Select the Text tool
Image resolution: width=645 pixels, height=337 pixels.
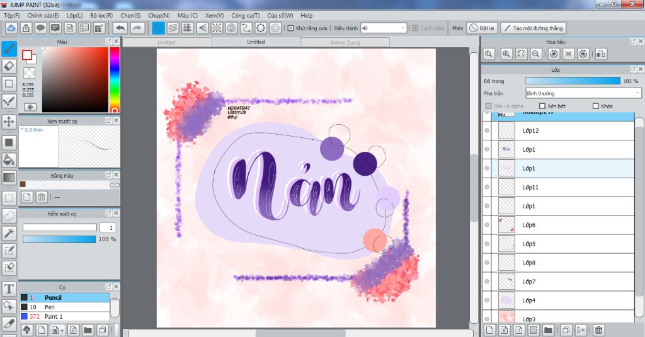pos(9,289)
